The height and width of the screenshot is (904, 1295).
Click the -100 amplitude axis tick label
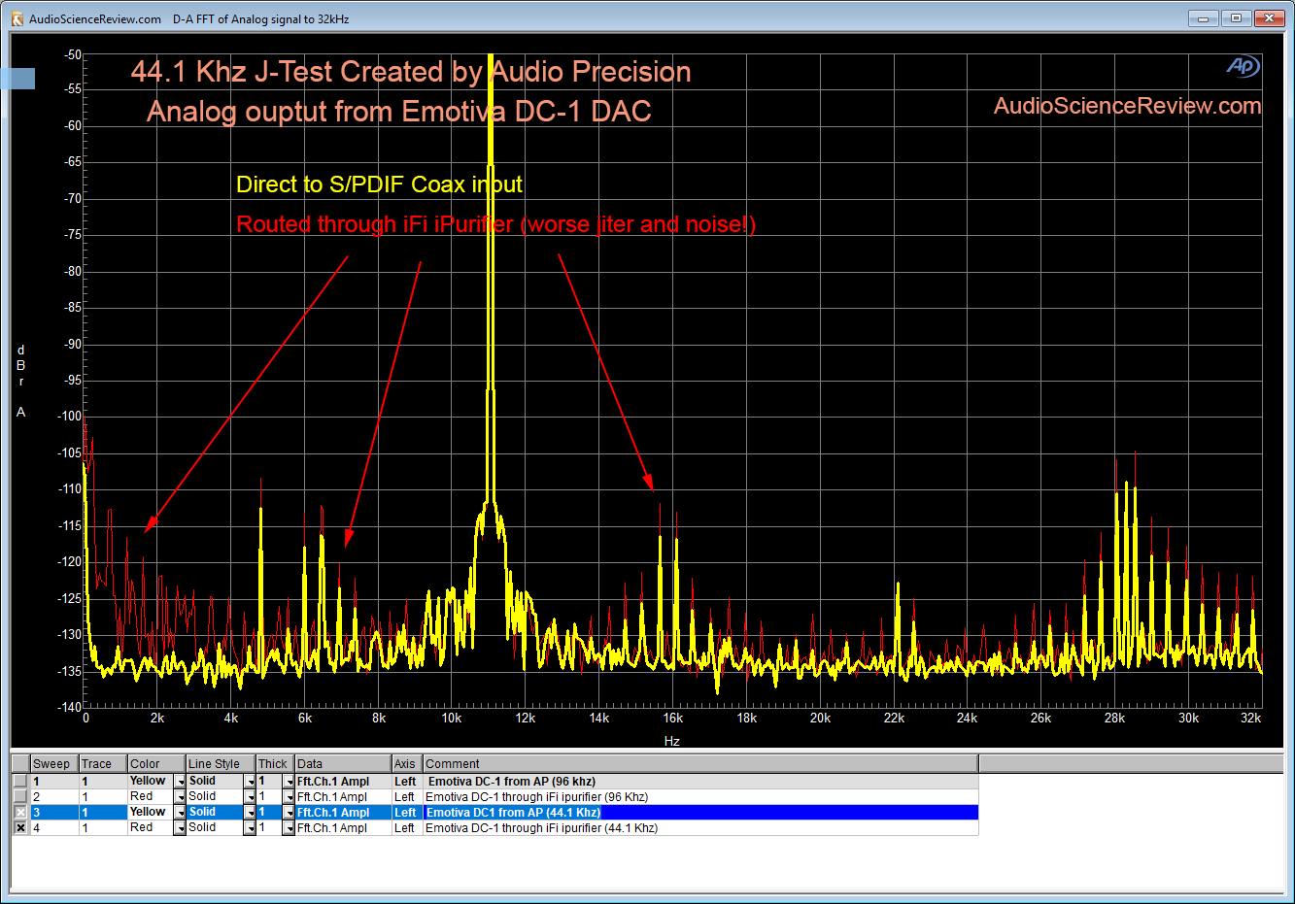point(71,416)
